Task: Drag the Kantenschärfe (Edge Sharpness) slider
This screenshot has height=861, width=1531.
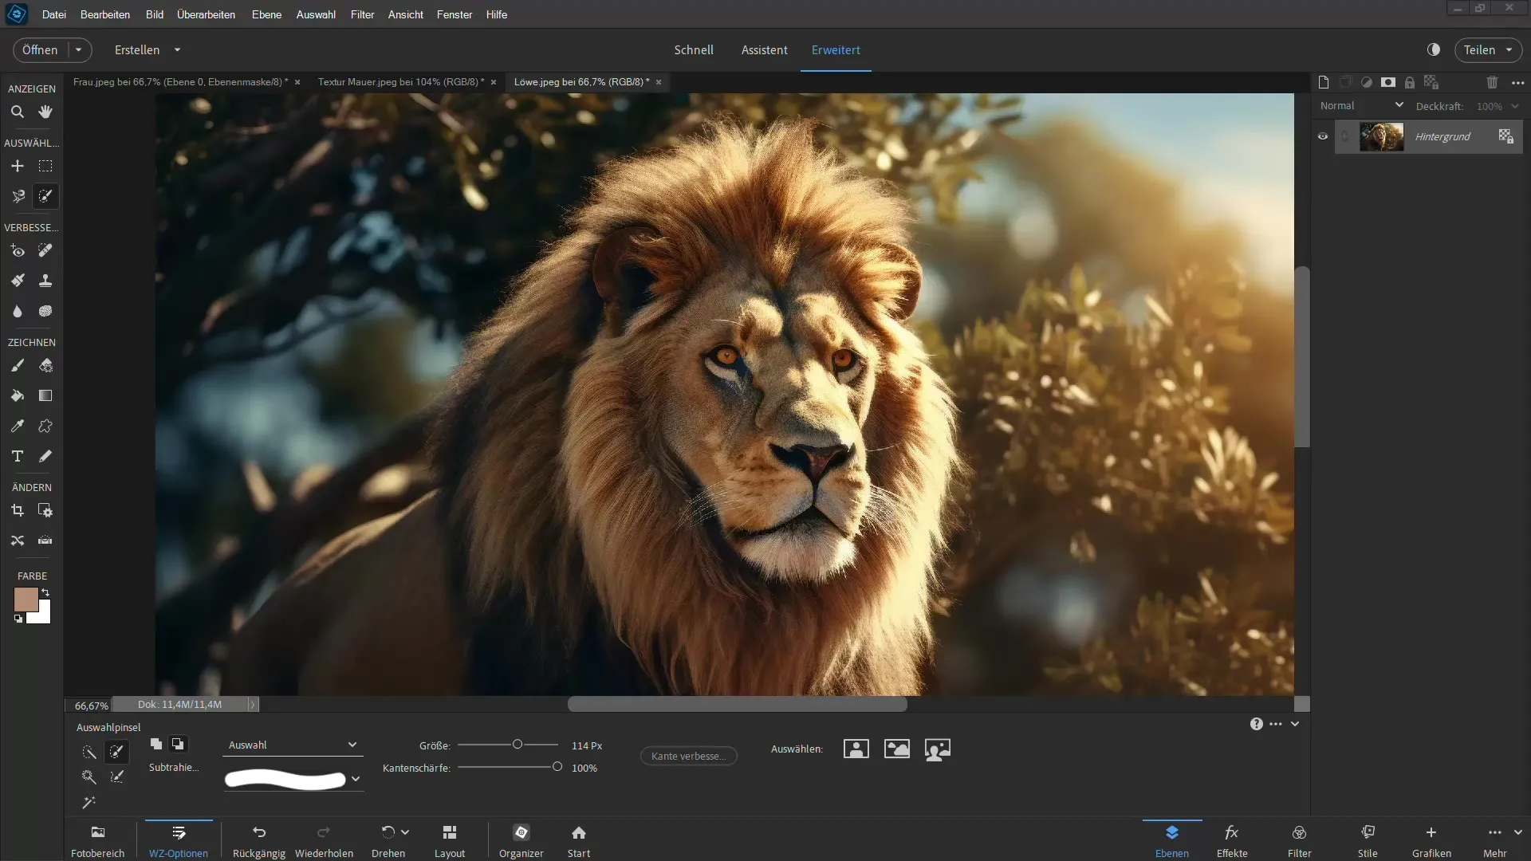Action: click(558, 768)
